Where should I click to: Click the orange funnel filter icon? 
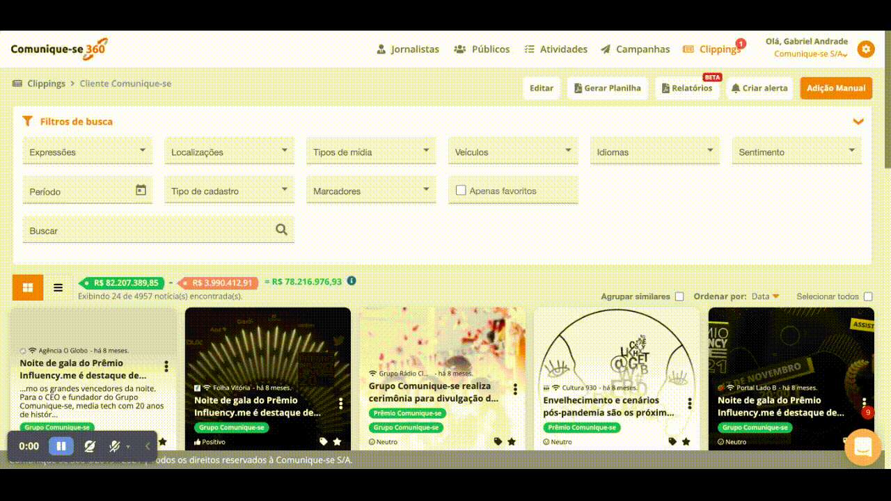pyautogui.click(x=27, y=121)
